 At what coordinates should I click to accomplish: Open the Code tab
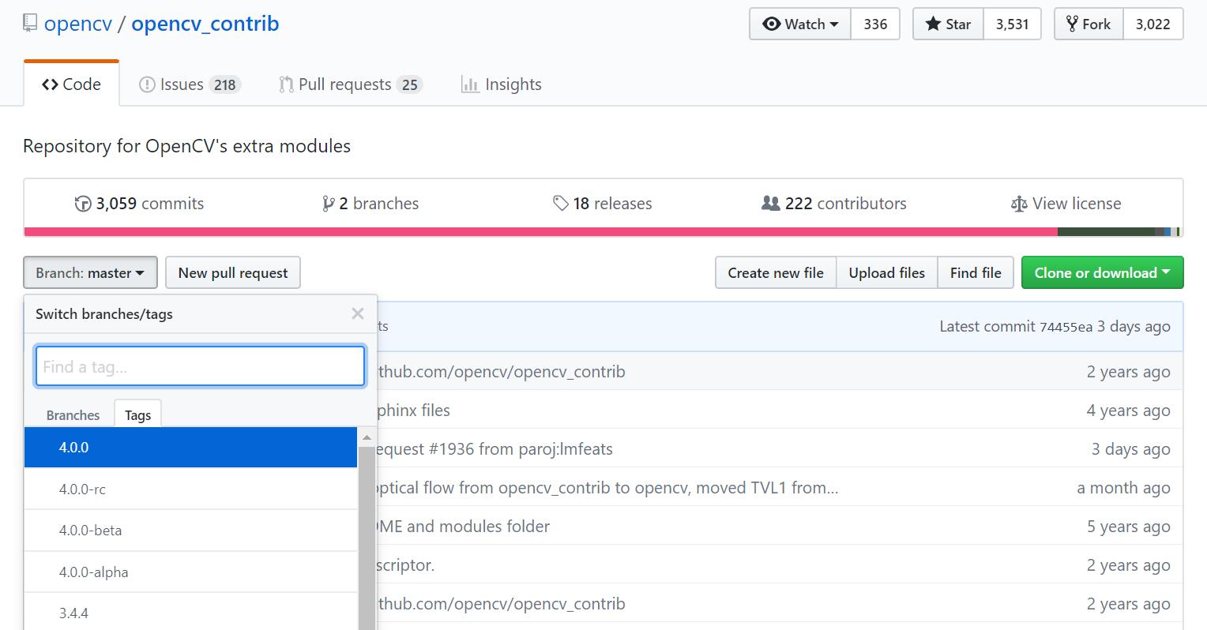71,84
